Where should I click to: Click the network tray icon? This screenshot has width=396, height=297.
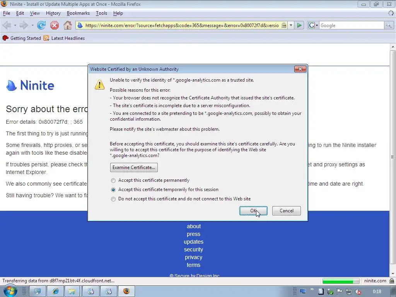tap(348, 292)
